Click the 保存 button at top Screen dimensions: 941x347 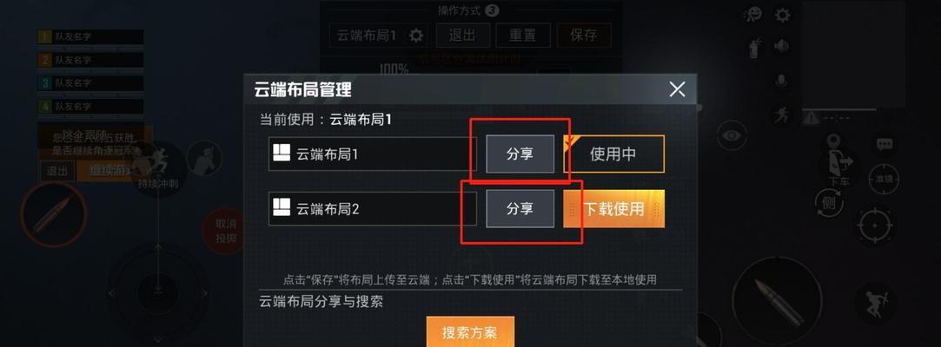tap(583, 36)
